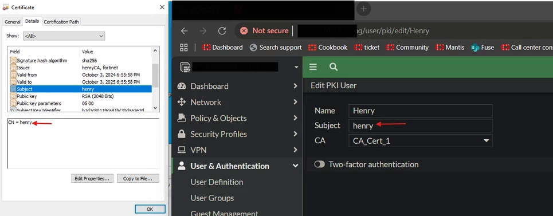
Task: Confirm the Certificate dialog with OK
Action: tap(150, 209)
